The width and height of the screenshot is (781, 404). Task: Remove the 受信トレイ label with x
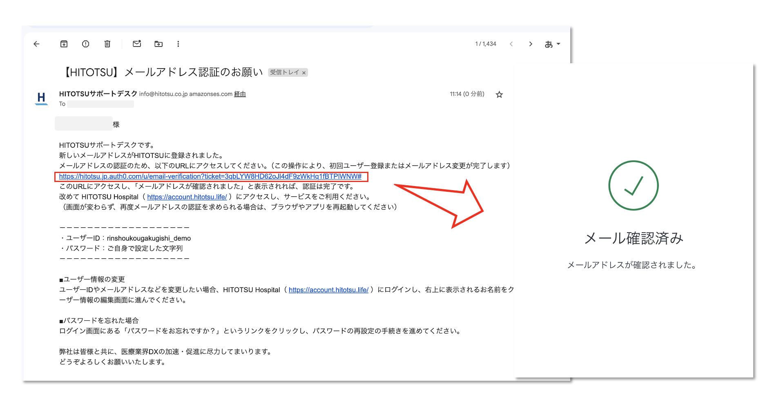(x=304, y=73)
